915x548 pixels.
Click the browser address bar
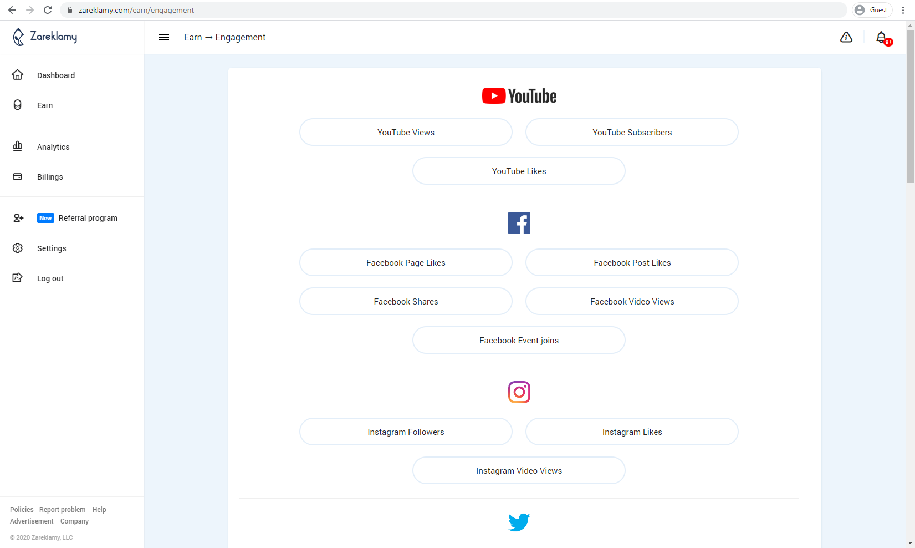coord(453,10)
